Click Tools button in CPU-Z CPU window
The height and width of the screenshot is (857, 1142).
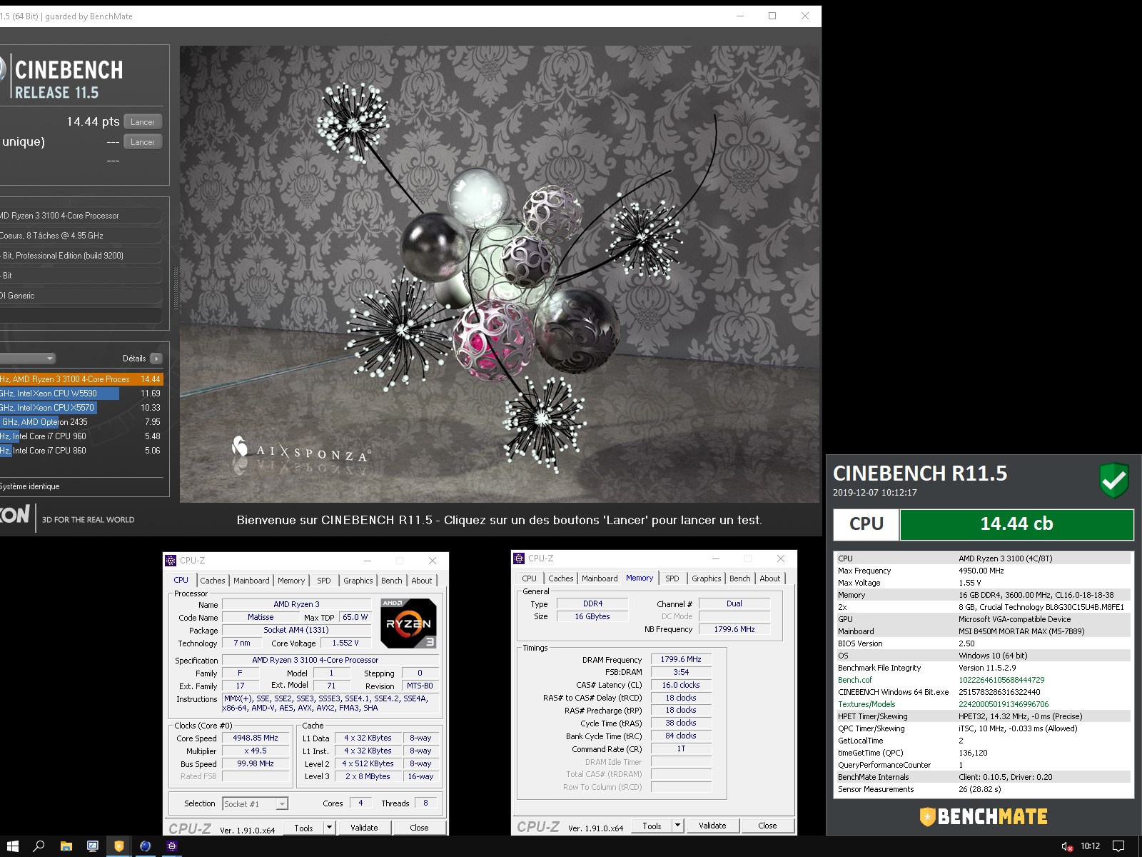pos(303,828)
